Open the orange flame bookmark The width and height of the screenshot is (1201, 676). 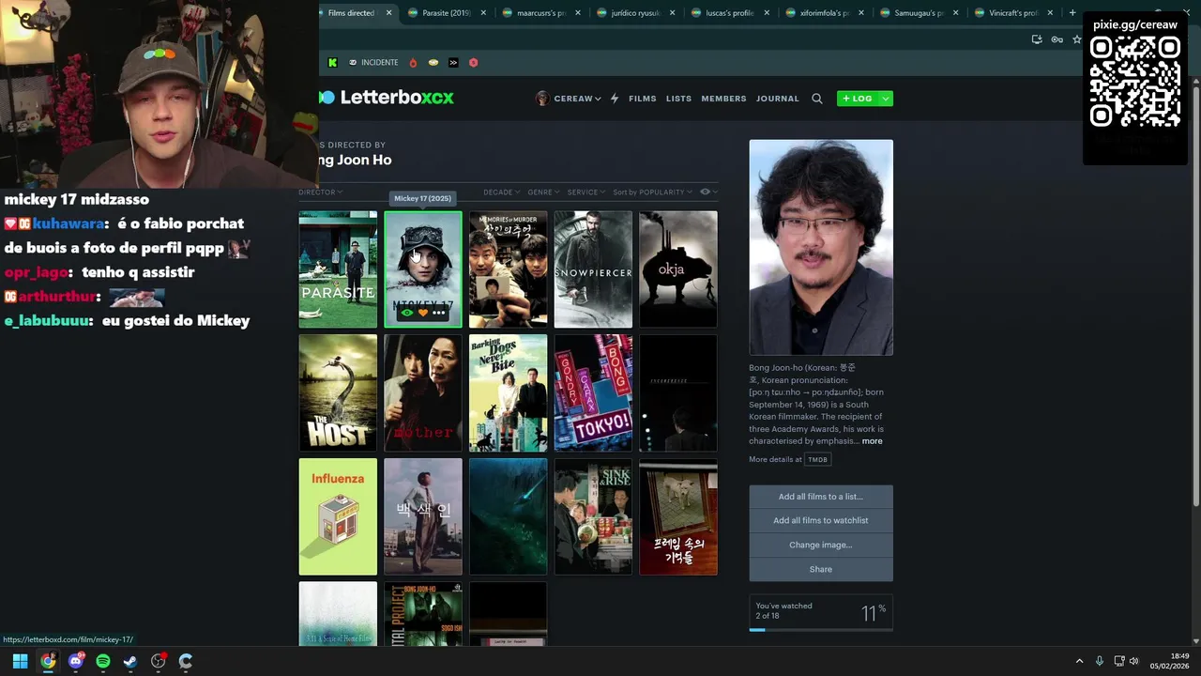(413, 63)
